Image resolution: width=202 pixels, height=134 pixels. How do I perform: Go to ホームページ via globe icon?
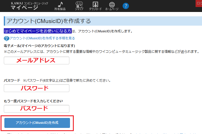coord(112,4)
